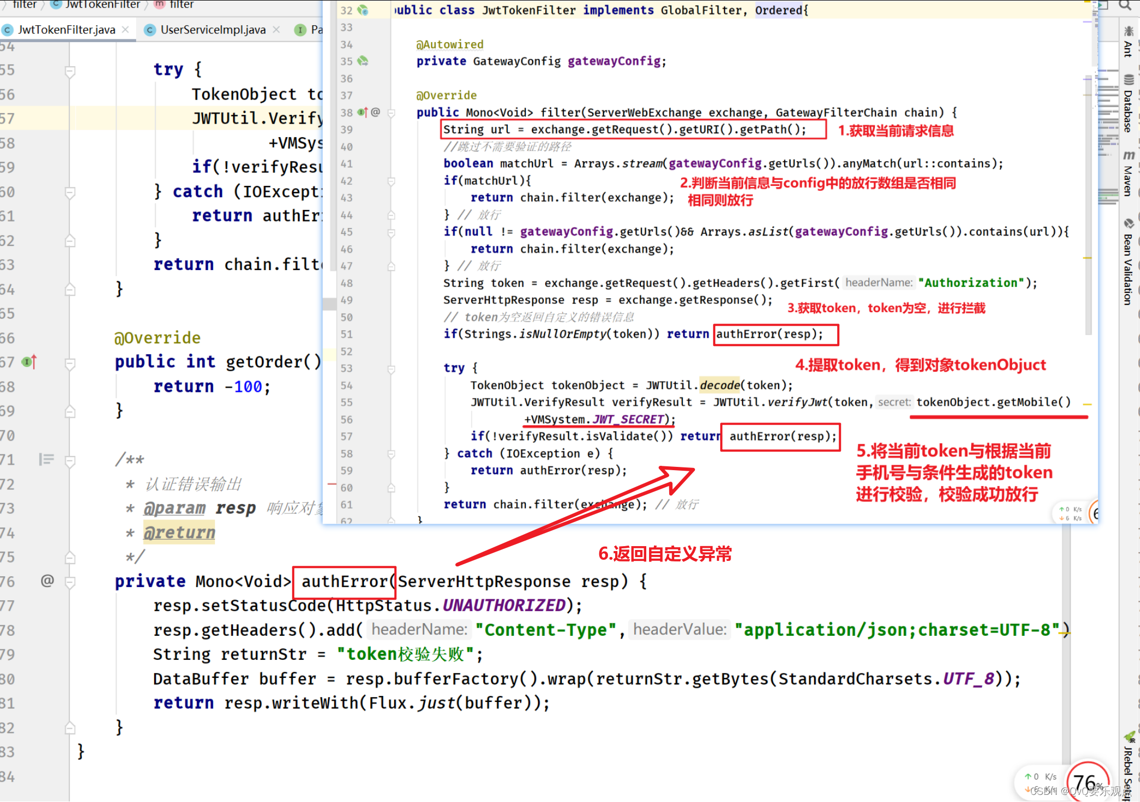
Task: Toggle rendered doc comment icon at line 71
Action: point(46,459)
